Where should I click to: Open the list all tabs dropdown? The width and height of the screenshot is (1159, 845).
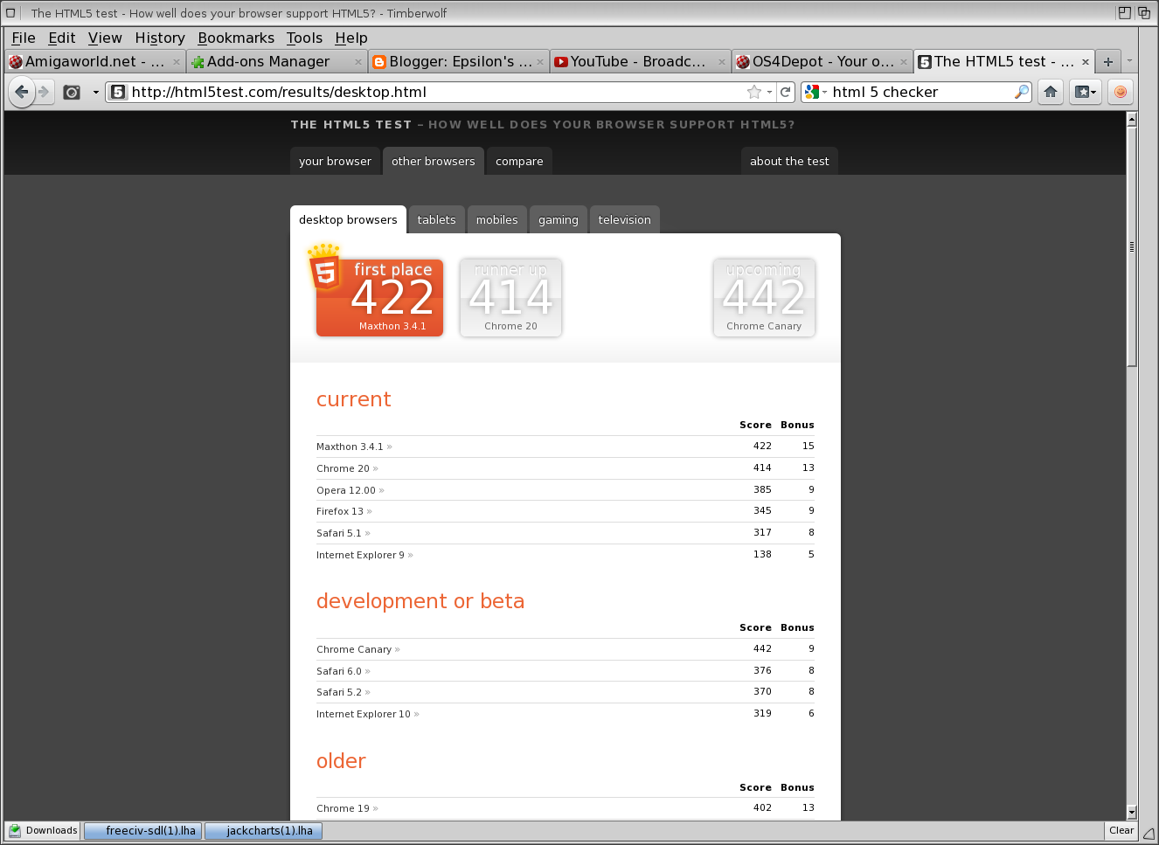point(1129,61)
